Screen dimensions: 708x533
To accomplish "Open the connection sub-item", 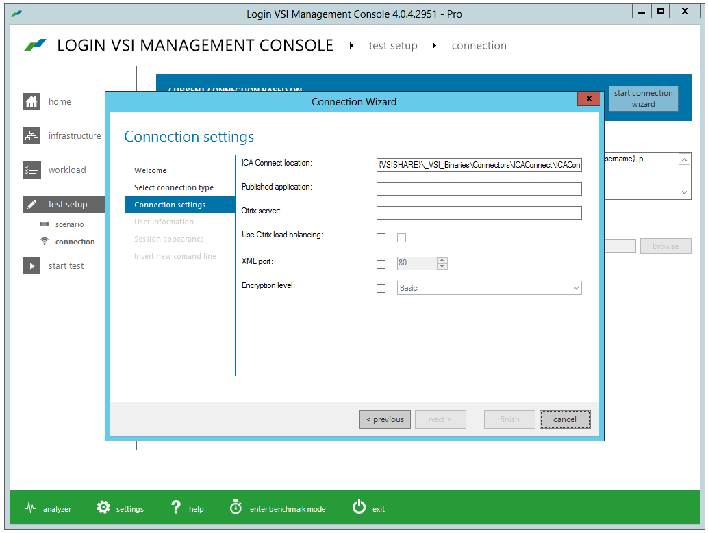I will click(75, 242).
